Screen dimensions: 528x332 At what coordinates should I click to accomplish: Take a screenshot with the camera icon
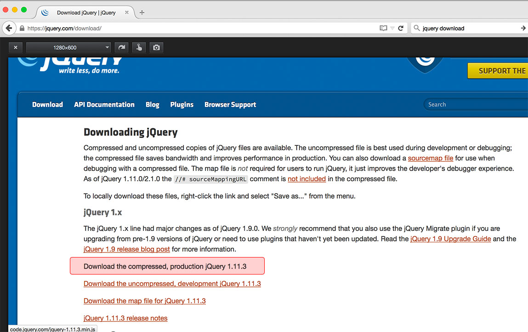[x=157, y=47]
